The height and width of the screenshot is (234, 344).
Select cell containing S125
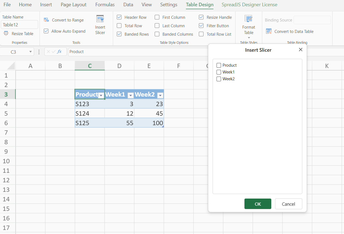pos(90,123)
